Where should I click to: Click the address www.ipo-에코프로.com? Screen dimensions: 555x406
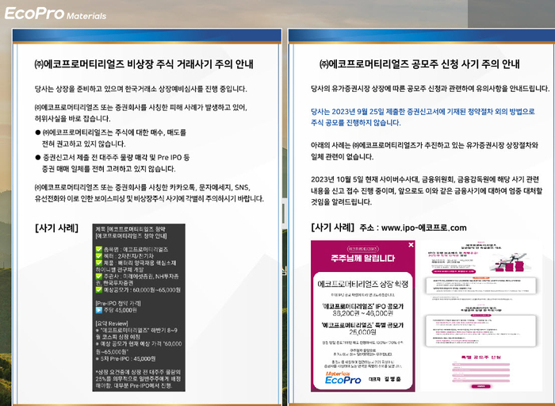click(x=423, y=228)
